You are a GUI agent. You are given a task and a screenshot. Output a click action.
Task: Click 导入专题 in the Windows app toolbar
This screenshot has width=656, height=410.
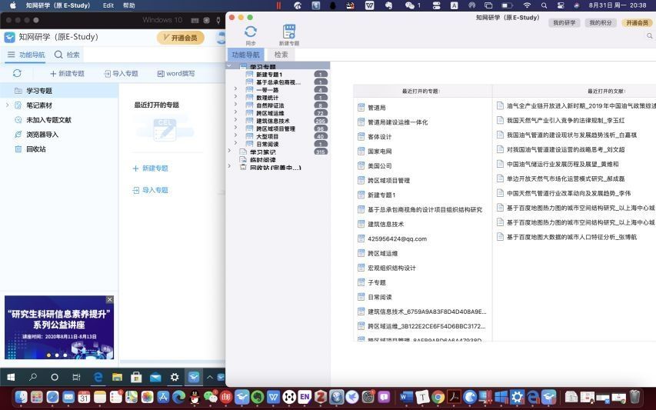[x=121, y=74]
